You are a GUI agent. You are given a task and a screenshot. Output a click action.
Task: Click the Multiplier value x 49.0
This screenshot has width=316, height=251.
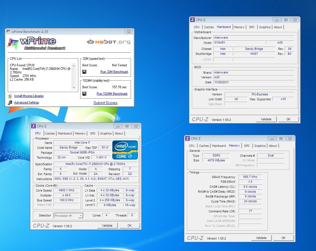66,195
